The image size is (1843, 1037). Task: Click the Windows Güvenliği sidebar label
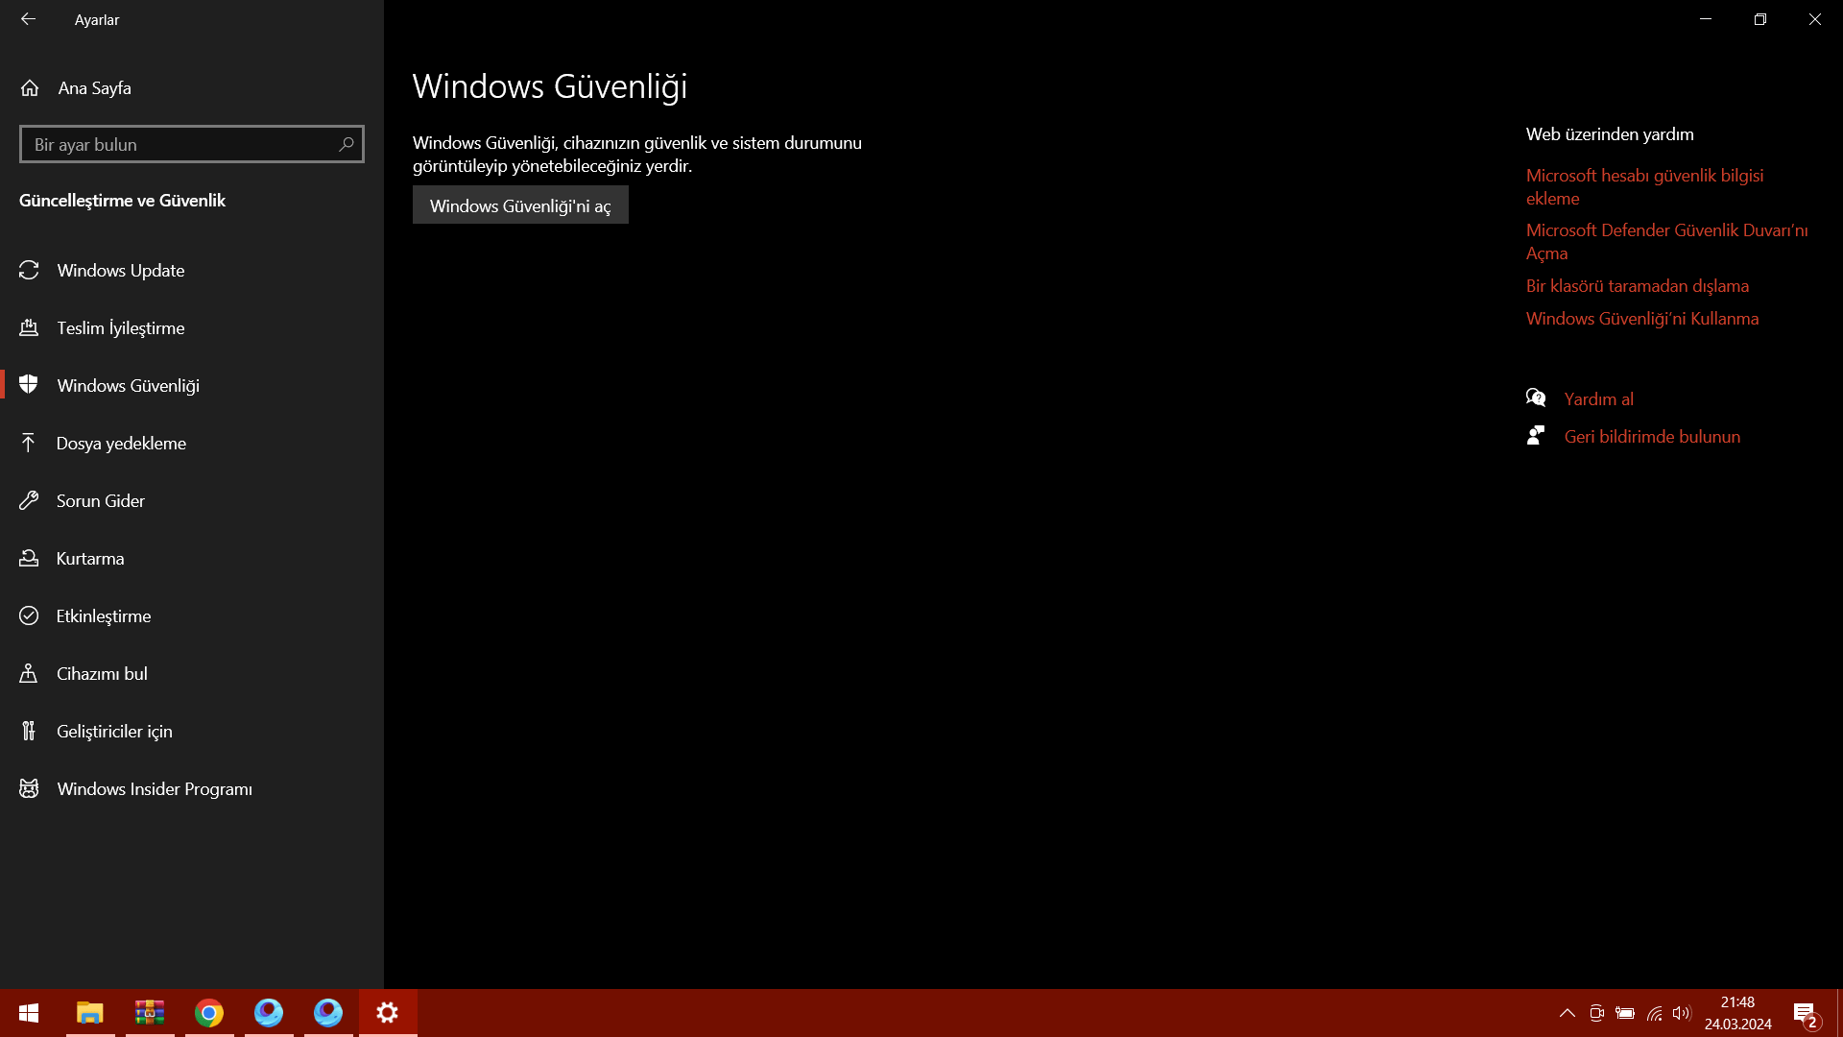pos(129,386)
